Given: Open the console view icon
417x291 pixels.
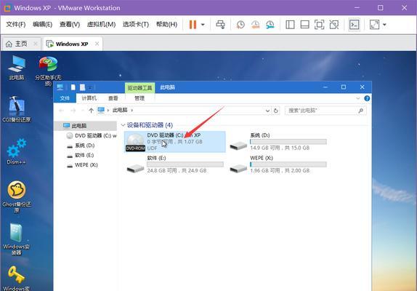Looking at the screenshot, I should (x=354, y=25).
